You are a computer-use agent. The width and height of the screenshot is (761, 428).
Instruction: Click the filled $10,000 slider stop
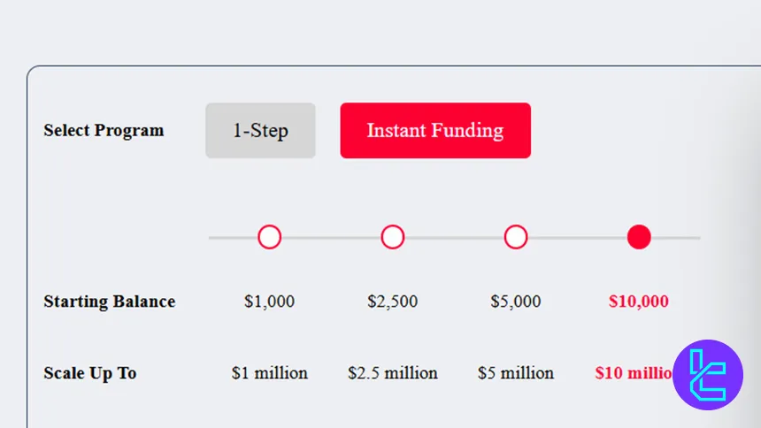639,237
